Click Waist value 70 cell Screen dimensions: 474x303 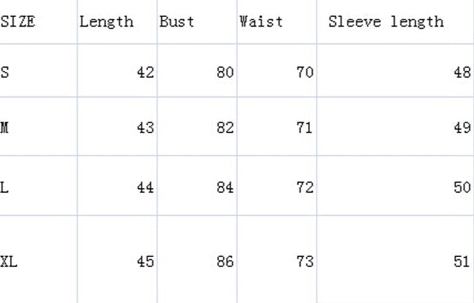(x=304, y=73)
